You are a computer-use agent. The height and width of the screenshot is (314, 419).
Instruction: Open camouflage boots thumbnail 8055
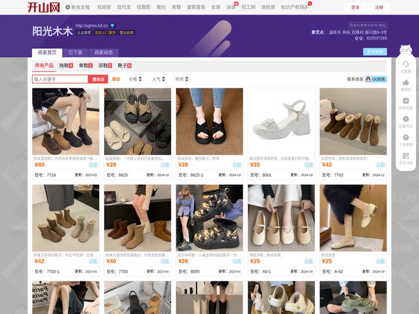[x=210, y=218]
